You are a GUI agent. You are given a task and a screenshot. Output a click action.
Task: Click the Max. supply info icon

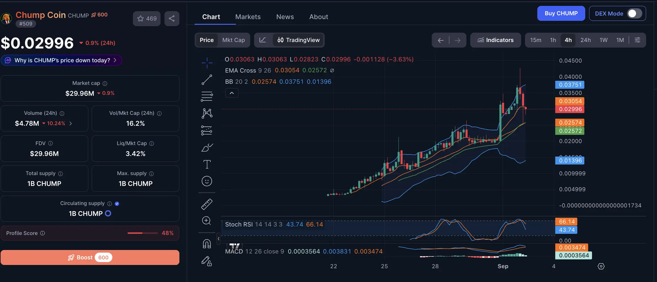click(151, 174)
